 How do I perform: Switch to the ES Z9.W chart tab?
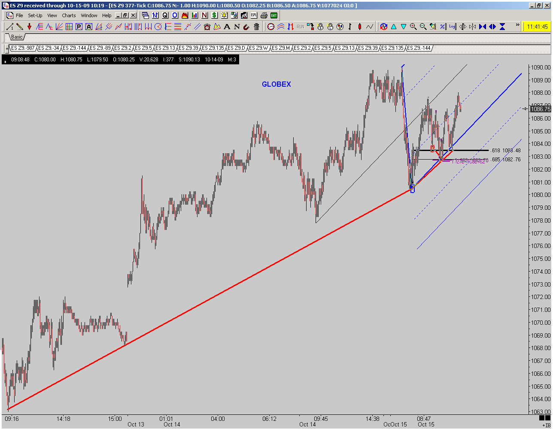pyautogui.click(x=259, y=48)
